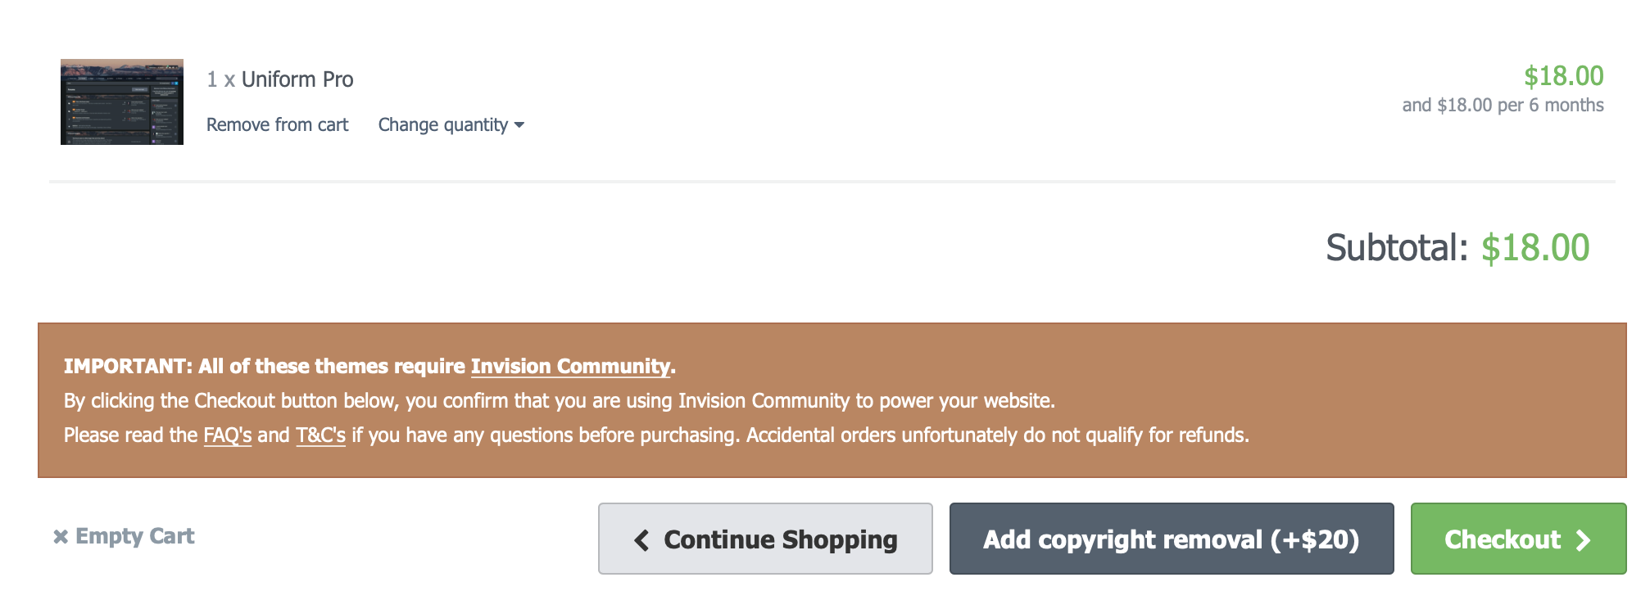Add copyright removal for $20
Screen dimensions: 1650x609
coord(1171,539)
